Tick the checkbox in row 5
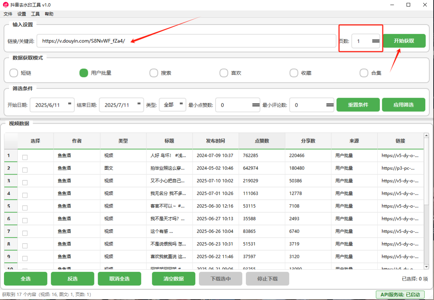The width and height of the screenshot is (434, 300). [25, 208]
